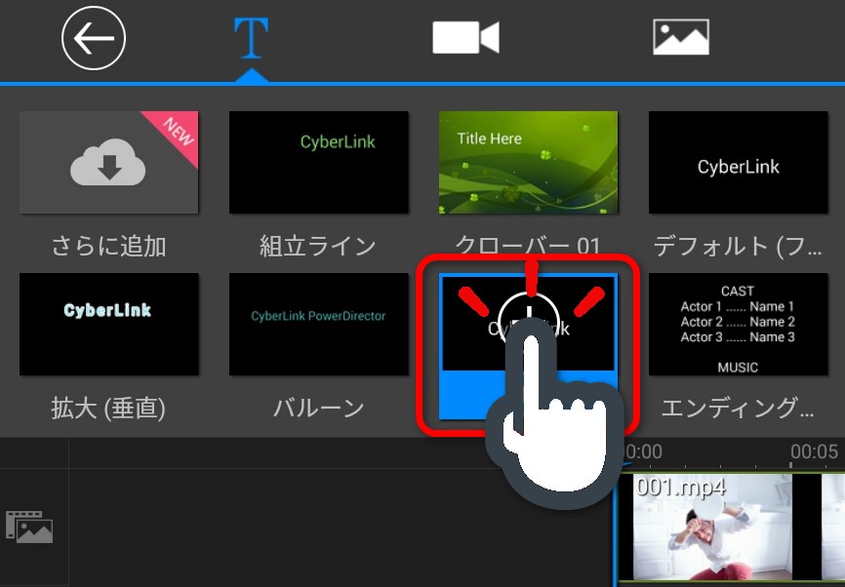
Task: Choose the green クローバー 01 title template
Action: coord(528,162)
